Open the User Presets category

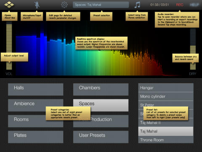click(101, 137)
